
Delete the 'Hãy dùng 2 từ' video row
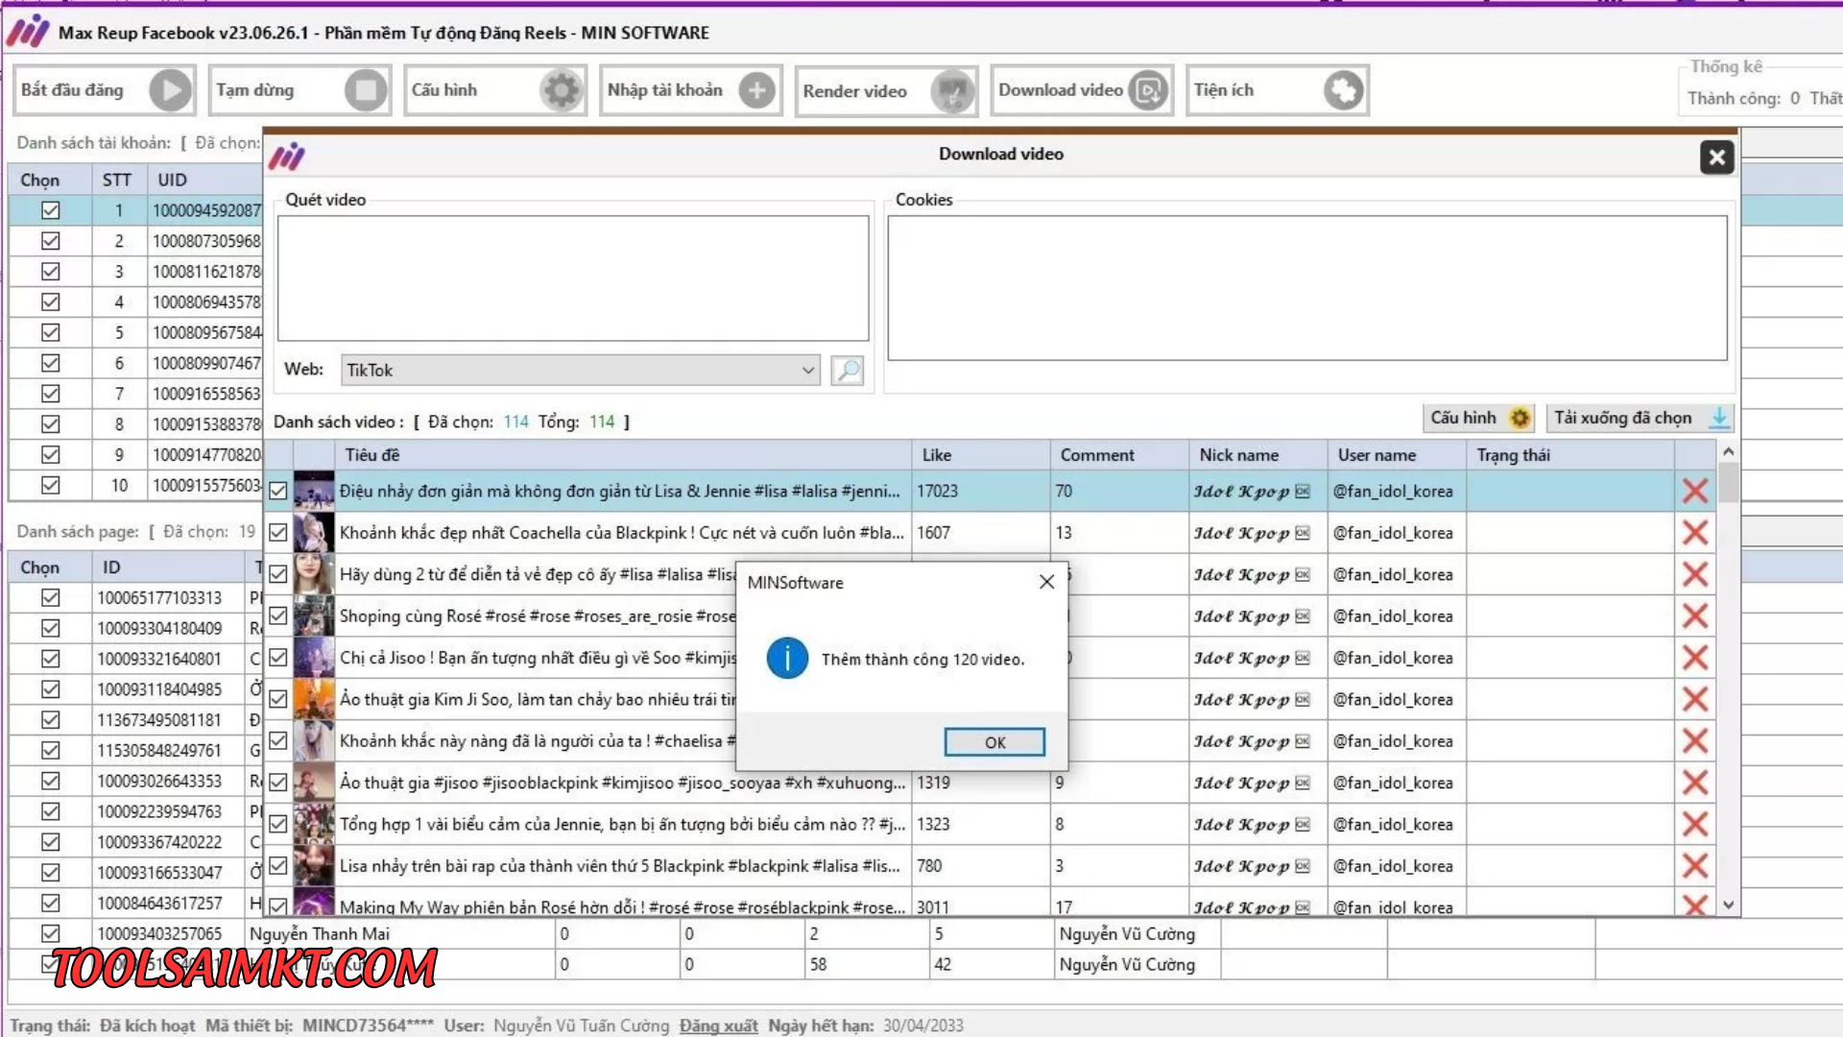point(1695,574)
